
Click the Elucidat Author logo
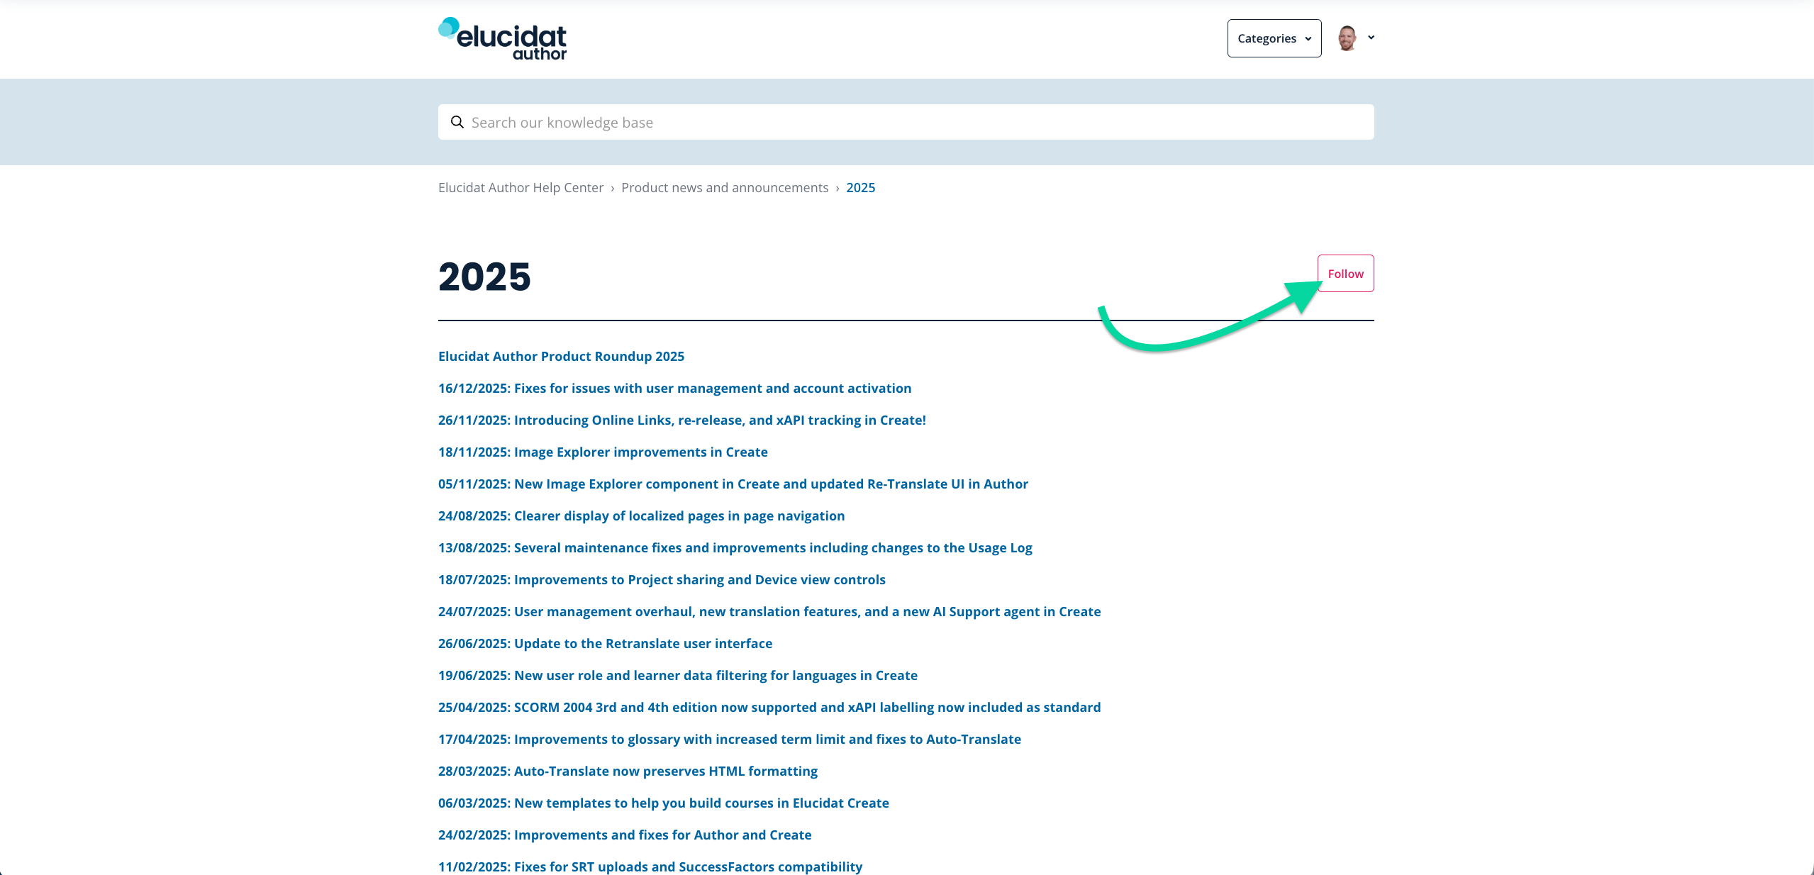[x=502, y=39]
